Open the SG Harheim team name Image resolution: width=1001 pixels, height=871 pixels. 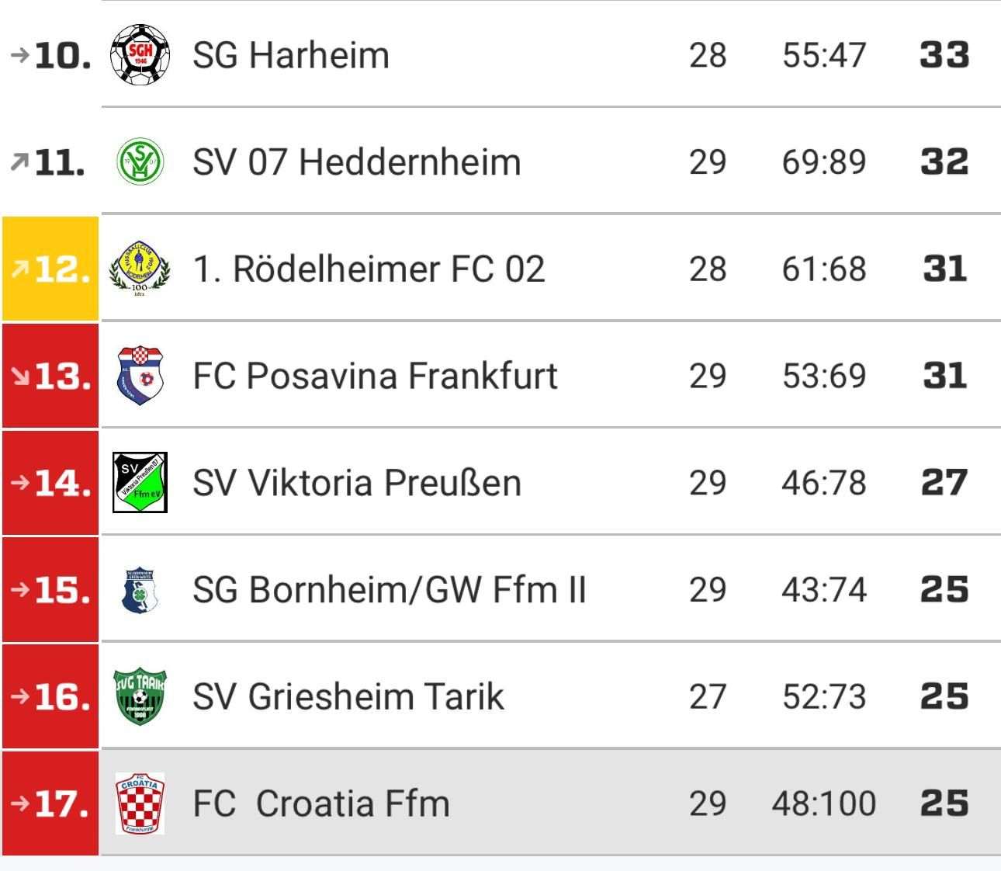pos(291,55)
